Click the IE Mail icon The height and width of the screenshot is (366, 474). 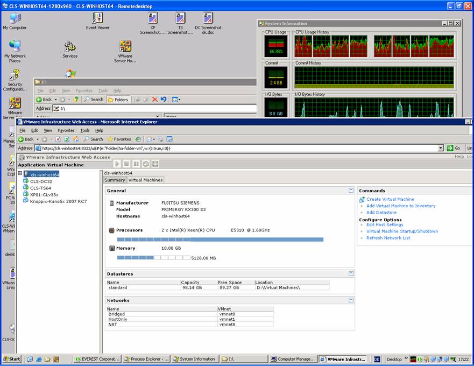[x=150, y=139]
